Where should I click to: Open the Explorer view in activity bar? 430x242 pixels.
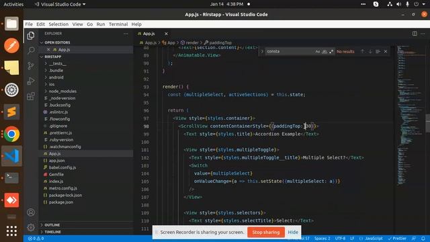click(x=31, y=36)
